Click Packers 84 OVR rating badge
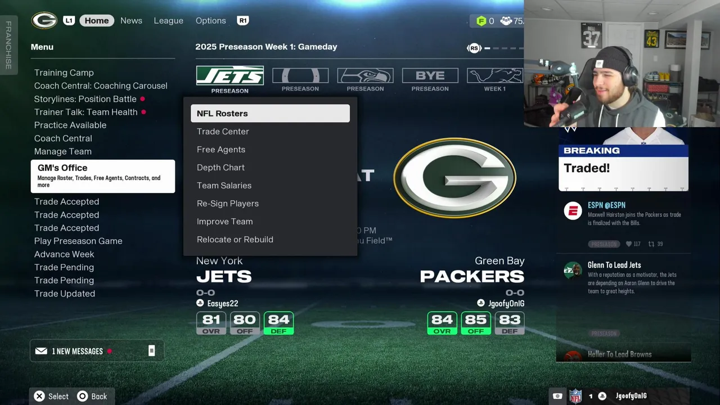The height and width of the screenshot is (405, 720). click(x=442, y=323)
